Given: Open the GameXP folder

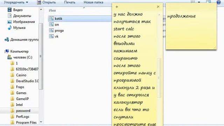Looking at the screenshot, I should [x=22, y=99].
